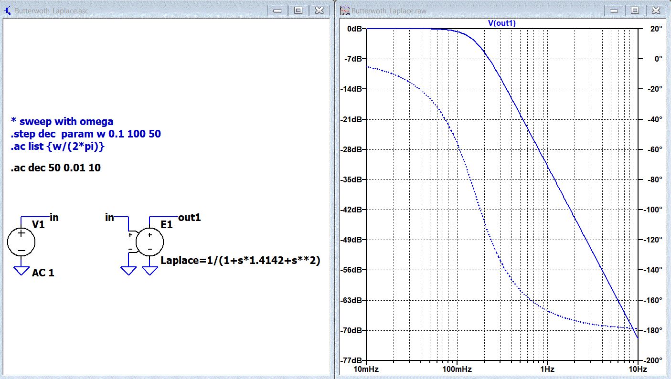Viewport: 671px width, 379px height.
Task: Select the .ac list {w/(2*pi)} line
Action: pyautogui.click(x=57, y=147)
